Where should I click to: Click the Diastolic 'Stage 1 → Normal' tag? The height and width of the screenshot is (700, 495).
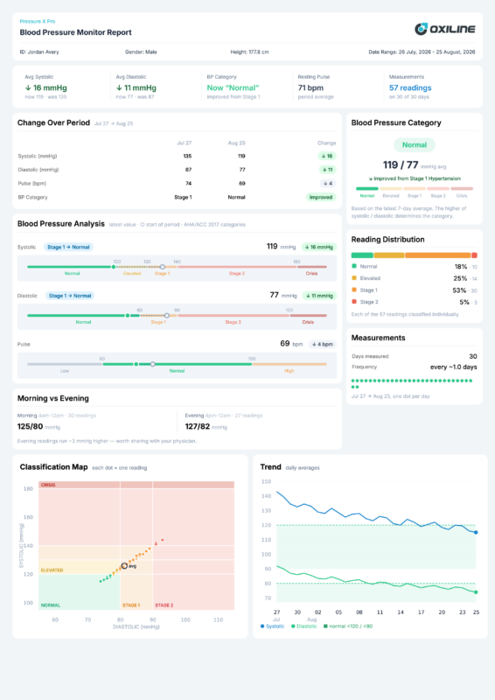click(70, 296)
